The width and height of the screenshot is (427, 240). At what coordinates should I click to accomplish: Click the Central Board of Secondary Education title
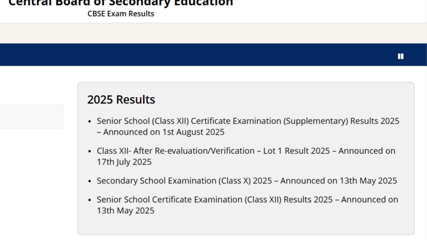pos(121,3)
